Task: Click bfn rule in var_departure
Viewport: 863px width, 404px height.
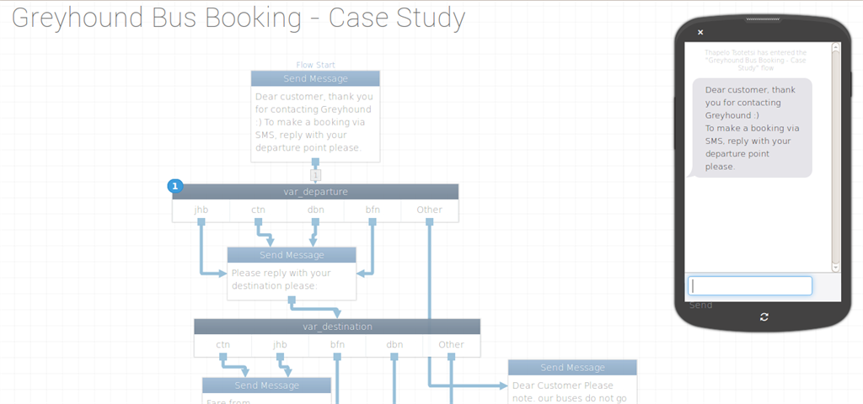Action: 373,210
